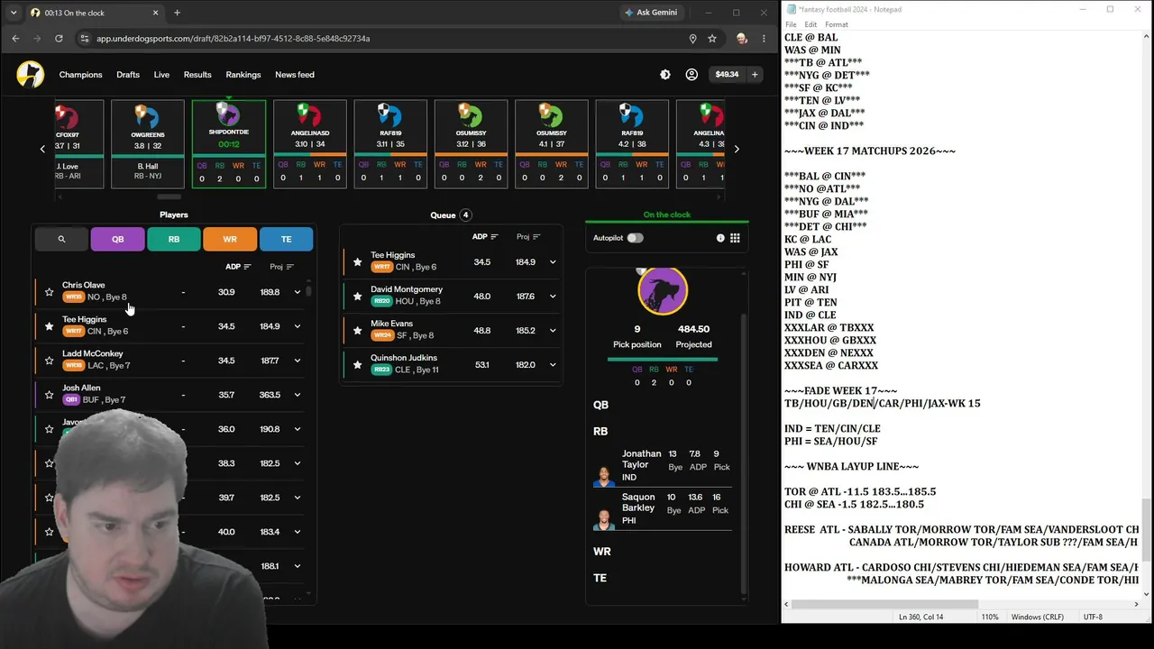Sort the Players list by Proj

tap(281, 267)
